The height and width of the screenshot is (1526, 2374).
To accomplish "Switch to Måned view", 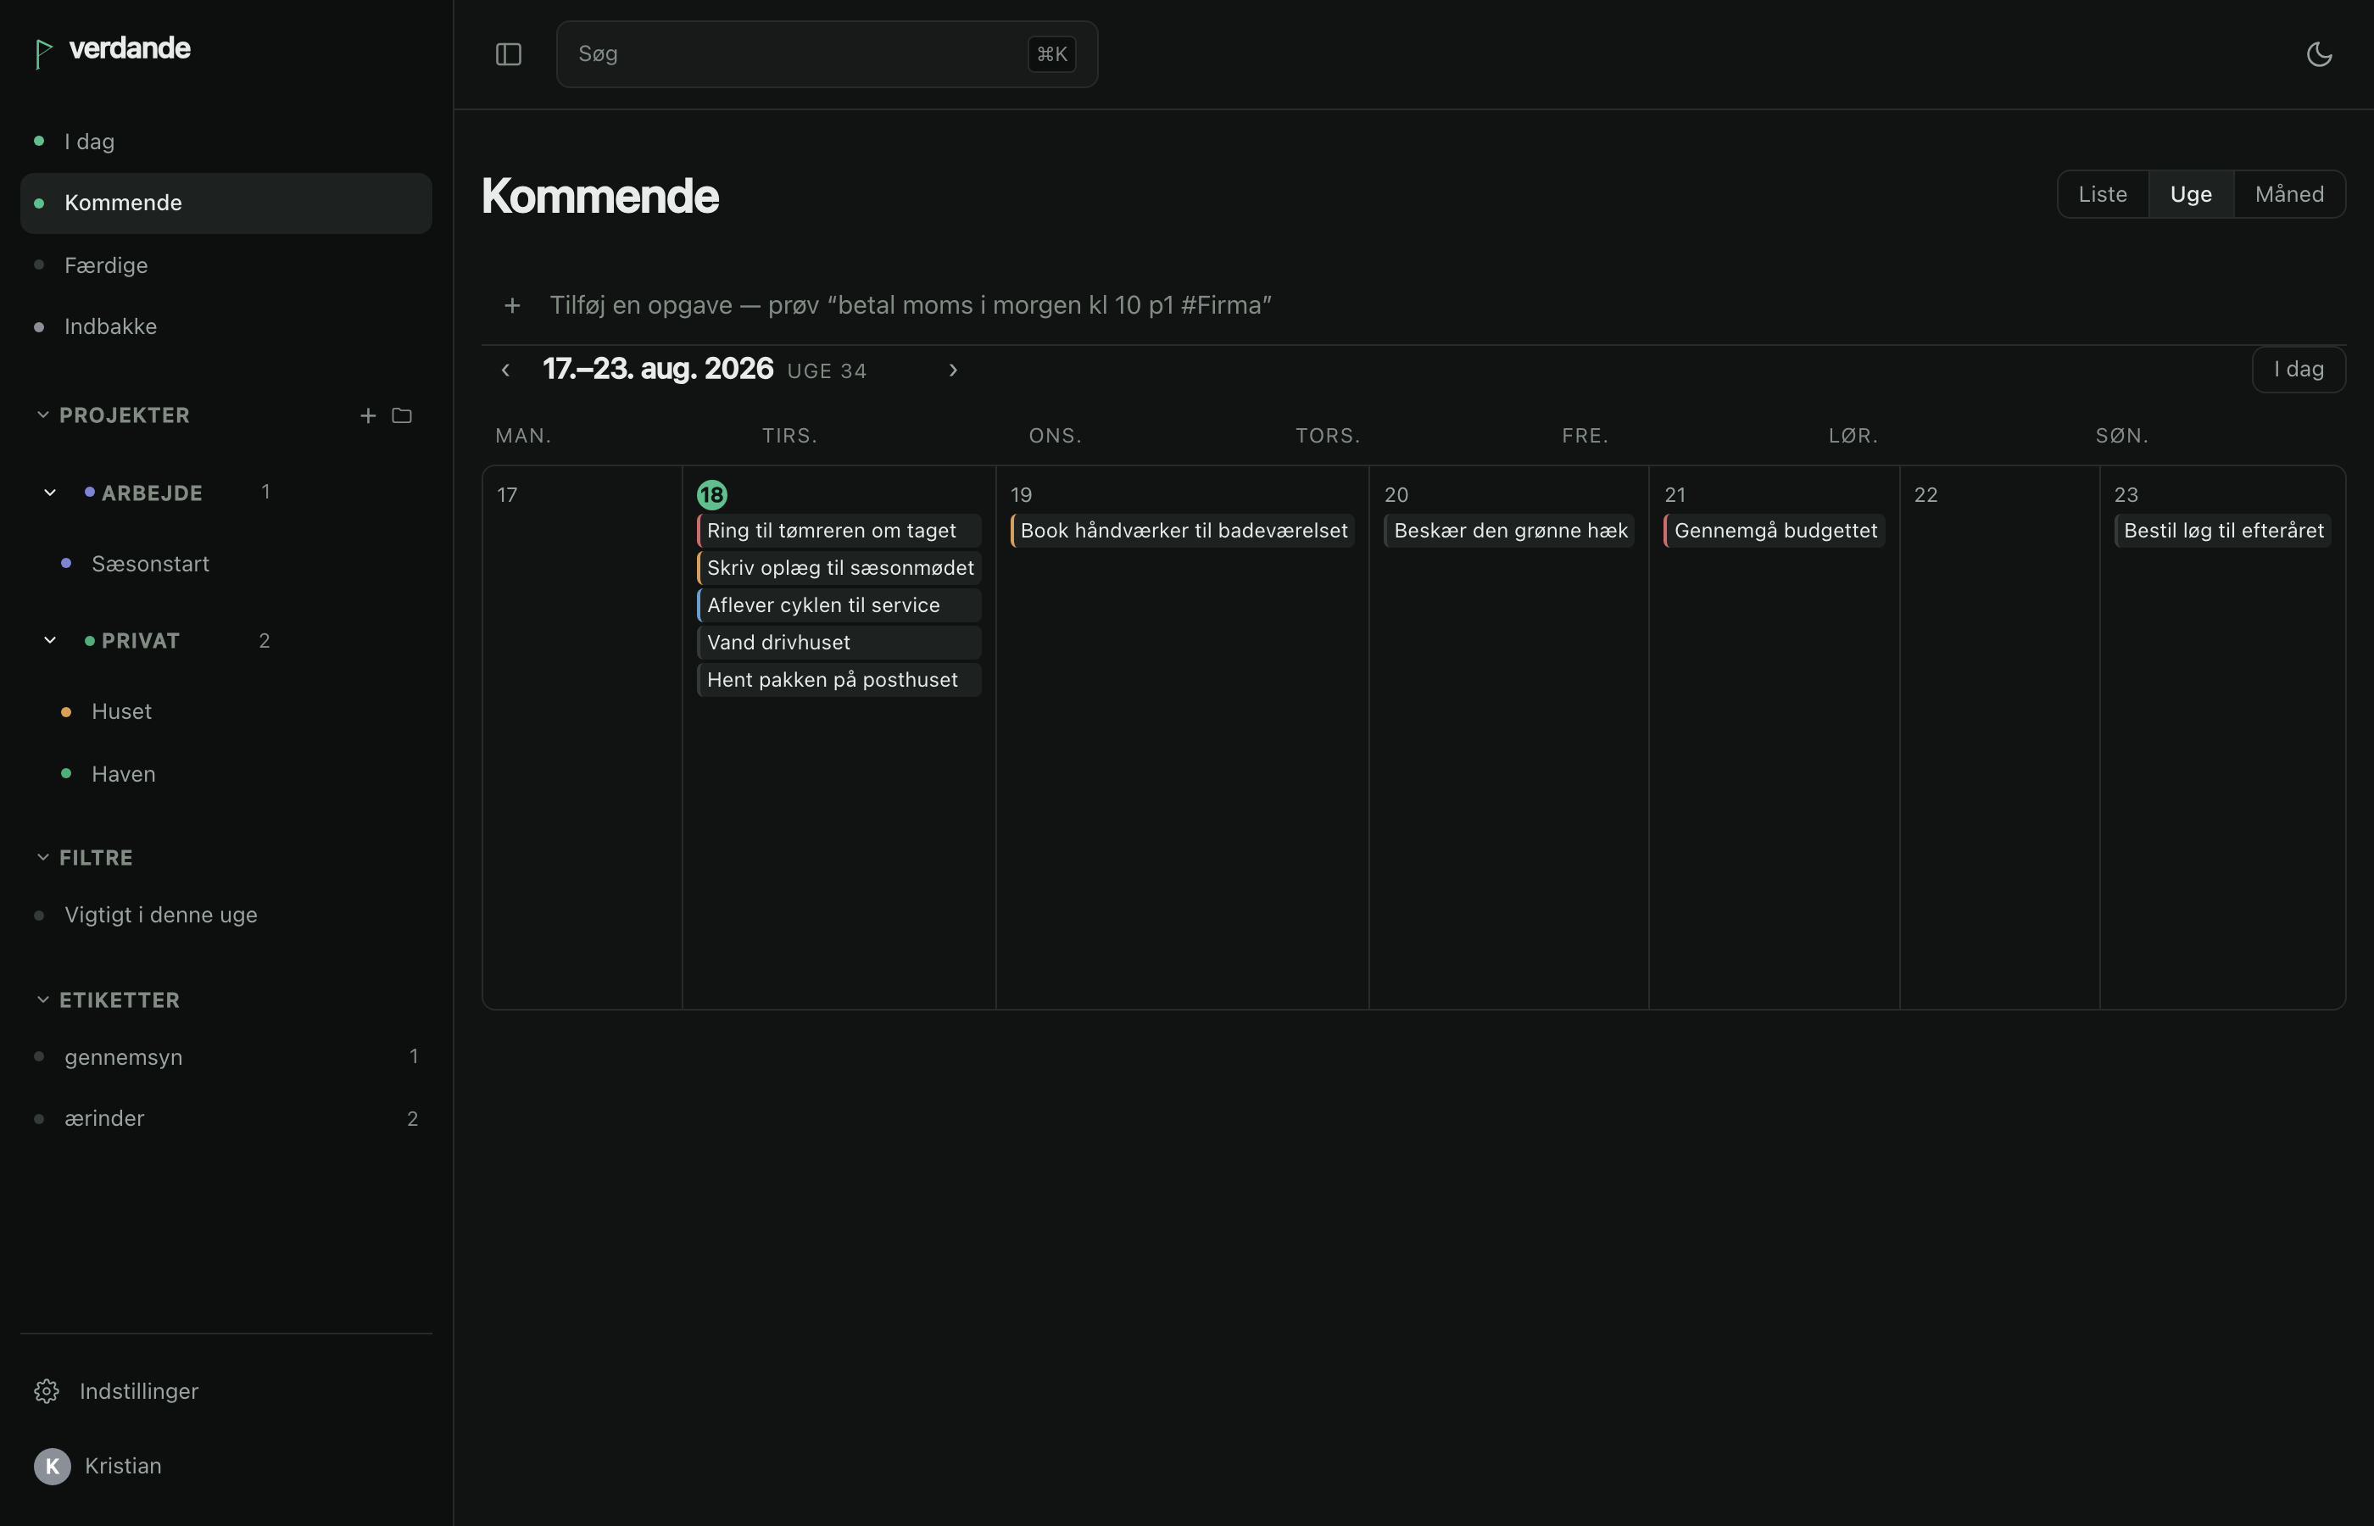I will click(2288, 194).
